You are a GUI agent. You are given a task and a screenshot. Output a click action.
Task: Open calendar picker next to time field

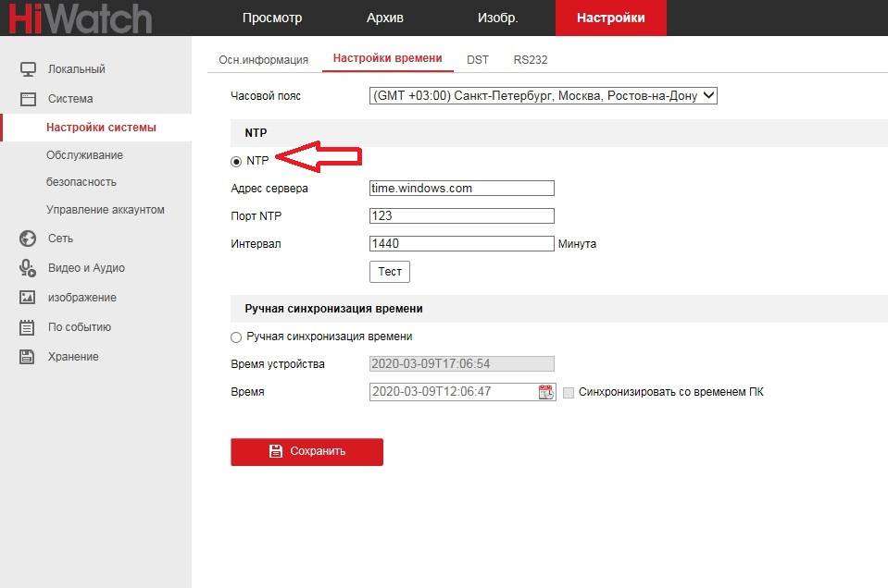[545, 392]
